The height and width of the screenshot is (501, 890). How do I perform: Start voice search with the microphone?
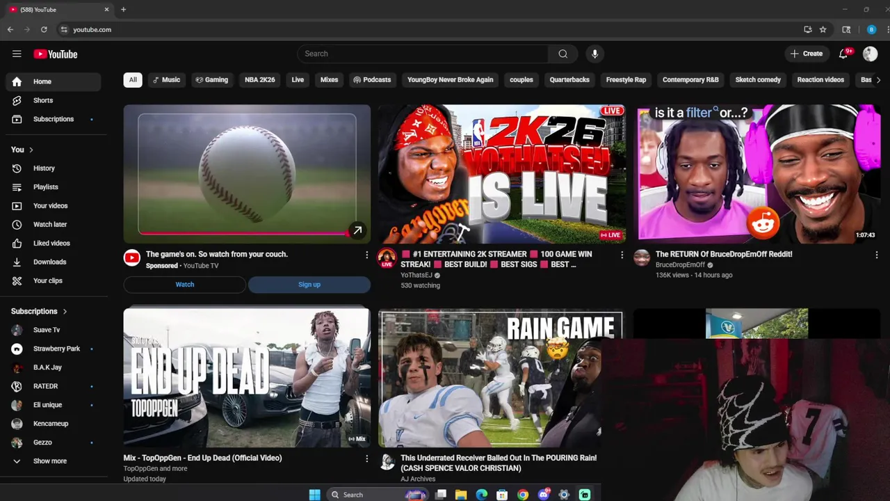[x=594, y=54]
